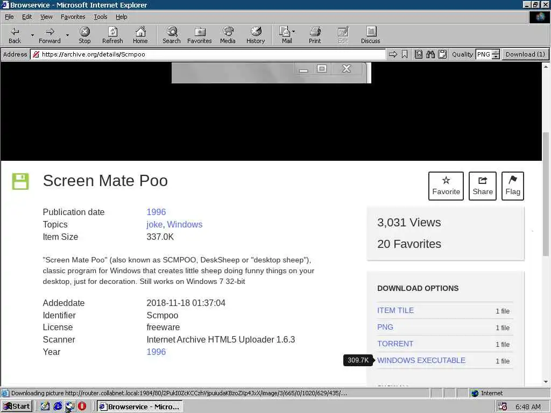Click the system tray clock

(x=528, y=407)
